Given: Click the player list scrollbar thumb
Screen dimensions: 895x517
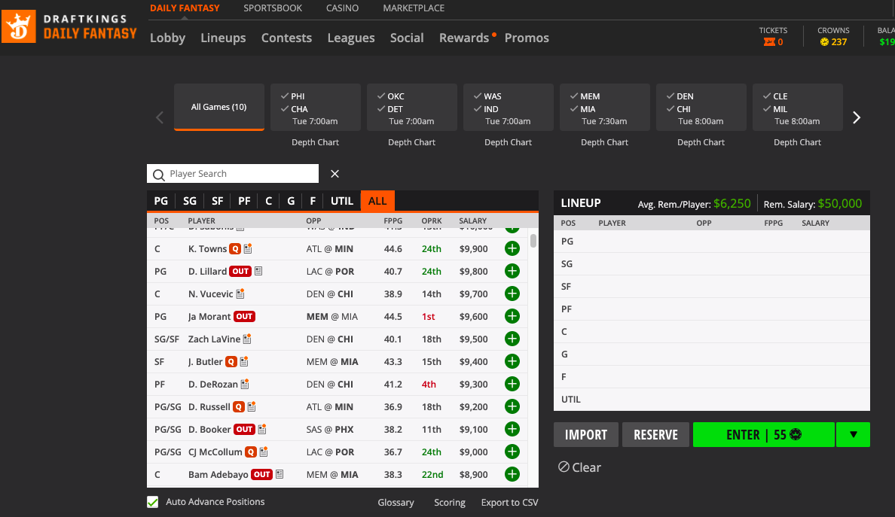Looking at the screenshot, I should [533, 241].
